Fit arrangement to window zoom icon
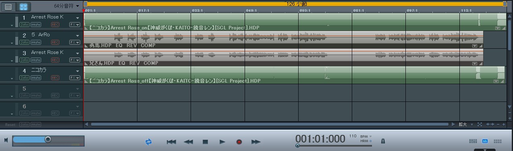This screenshot has width=513, height=151. (x=480, y=124)
